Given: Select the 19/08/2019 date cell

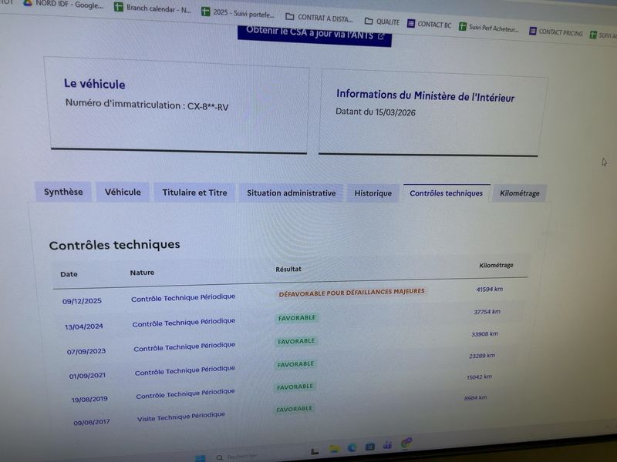Looking at the screenshot, I should [89, 400].
